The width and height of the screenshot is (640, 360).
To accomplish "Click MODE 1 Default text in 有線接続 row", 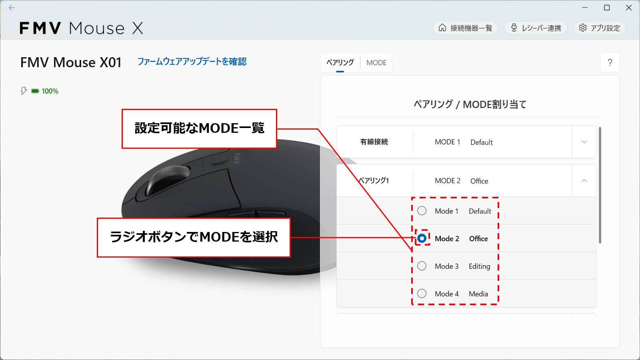I will [464, 142].
